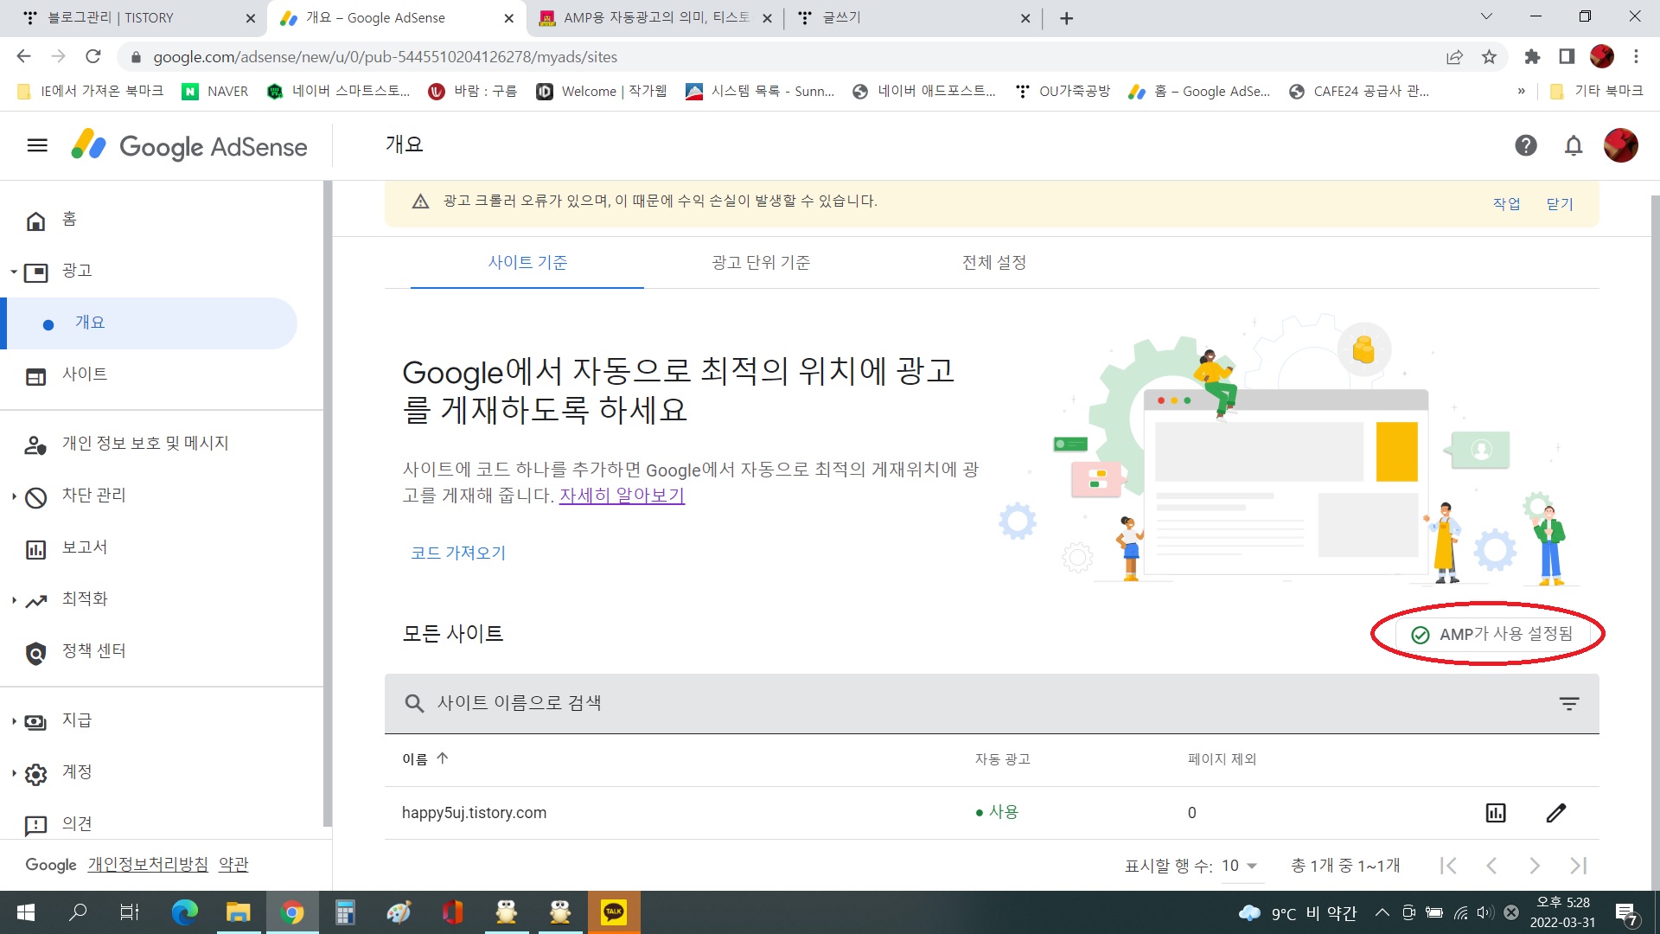Switch to the 사이트 기준 tab
The image size is (1660, 934).
coord(527,263)
